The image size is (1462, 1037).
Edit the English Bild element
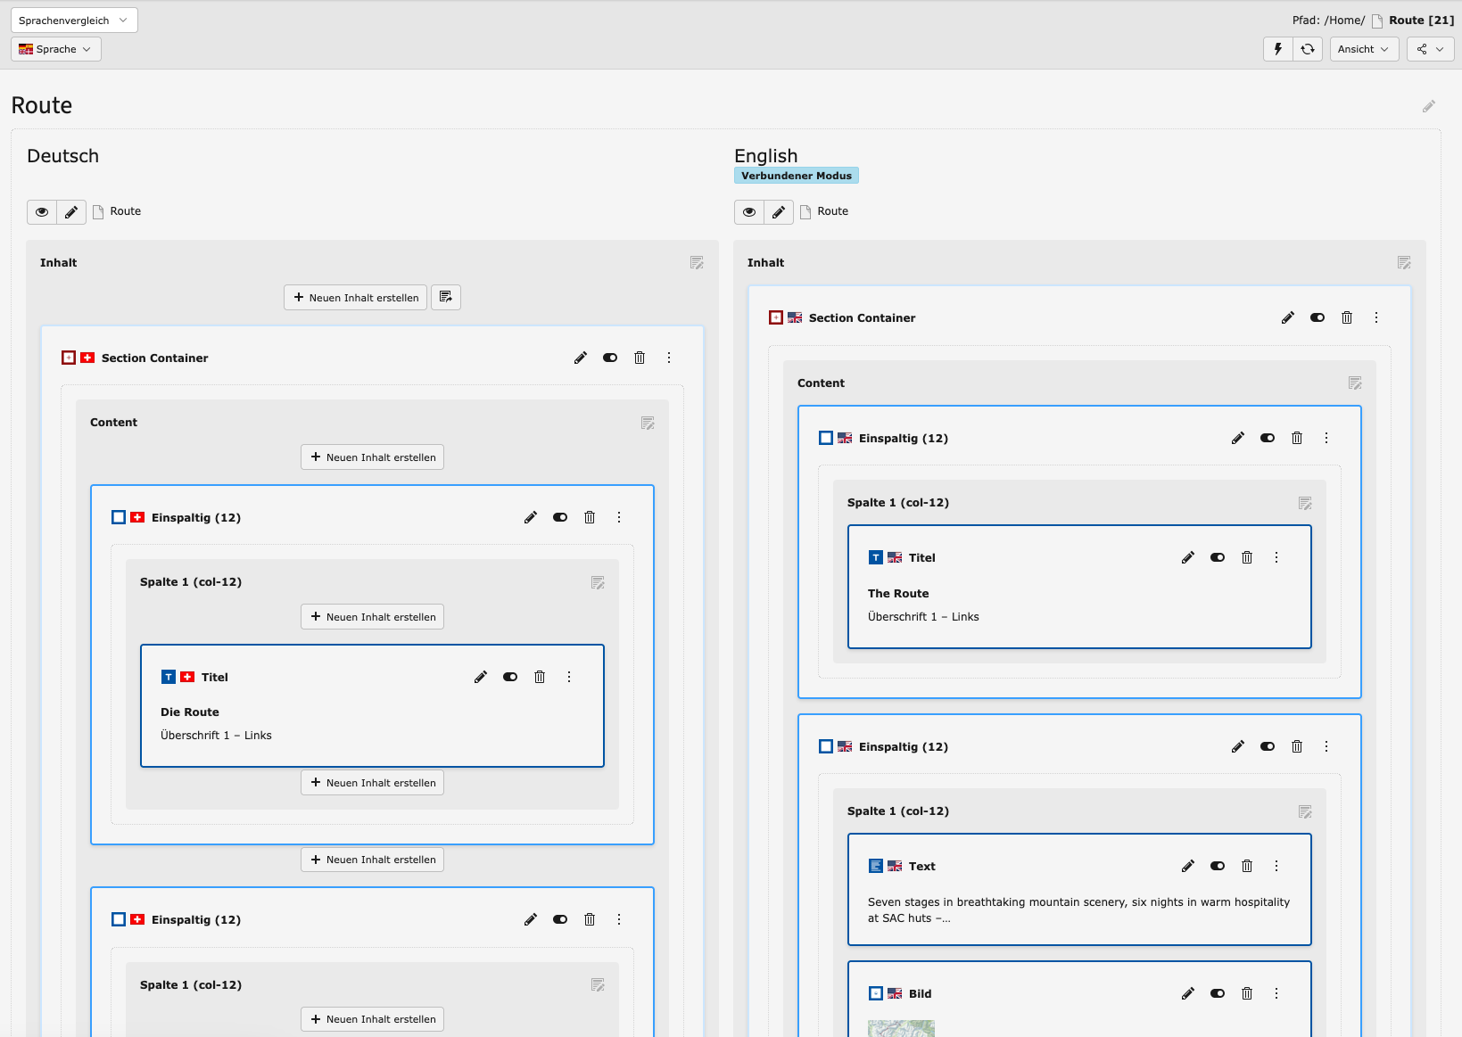(x=1188, y=993)
